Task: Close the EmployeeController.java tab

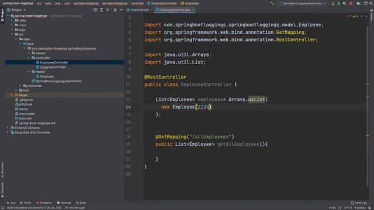Action: [x=193, y=10]
